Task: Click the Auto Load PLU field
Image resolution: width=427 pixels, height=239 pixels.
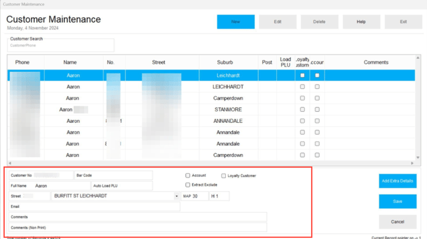Action: [122, 186]
